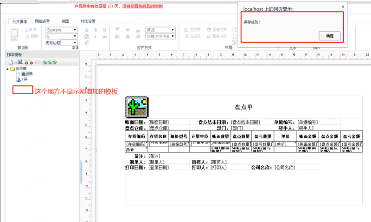
Task: Align text to top
Action: [117, 29]
